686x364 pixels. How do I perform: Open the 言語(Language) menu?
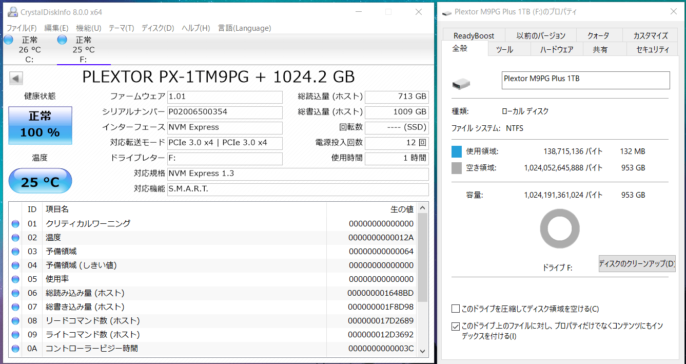point(244,28)
